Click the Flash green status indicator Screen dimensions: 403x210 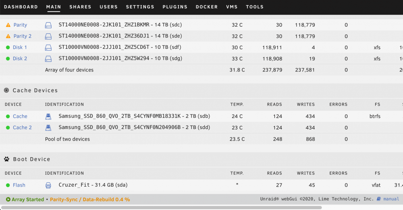(8, 185)
